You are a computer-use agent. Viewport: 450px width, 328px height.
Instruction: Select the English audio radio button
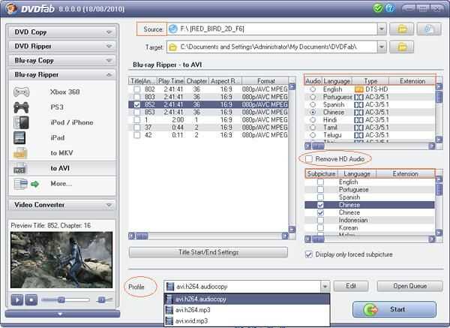pos(313,89)
